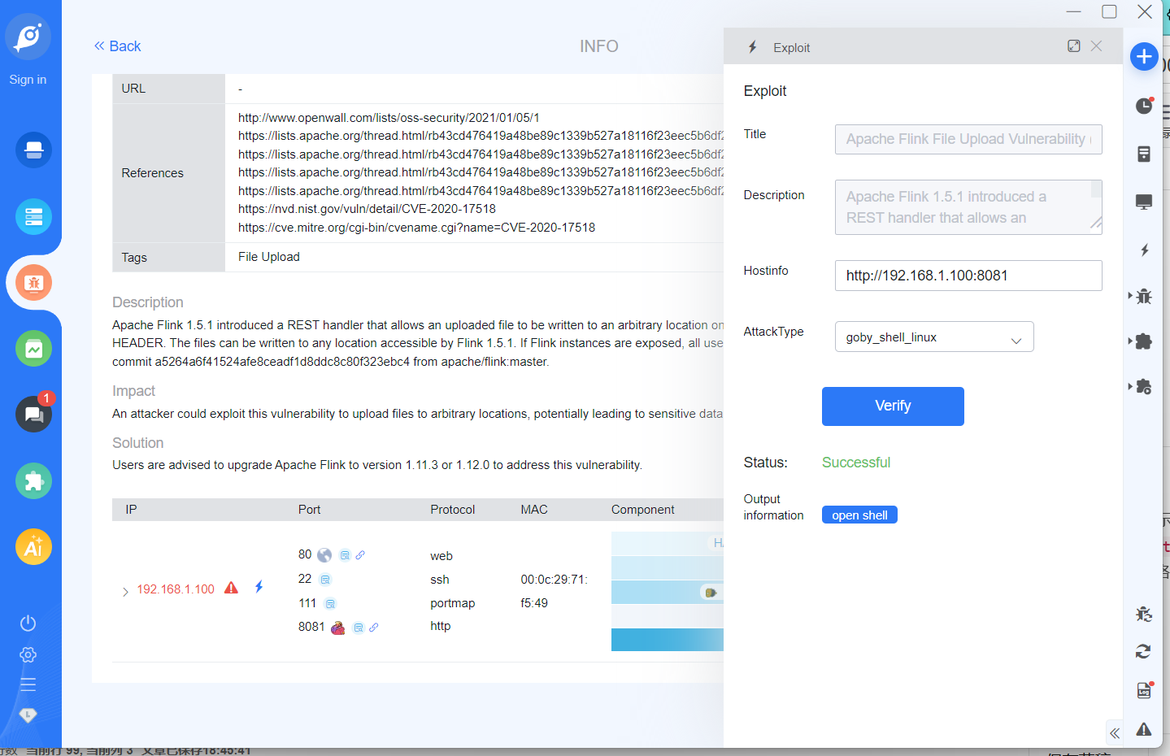This screenshot has height=756, width=1170.
Task: Click the banner detail icon for port 80
Action: 345,555
